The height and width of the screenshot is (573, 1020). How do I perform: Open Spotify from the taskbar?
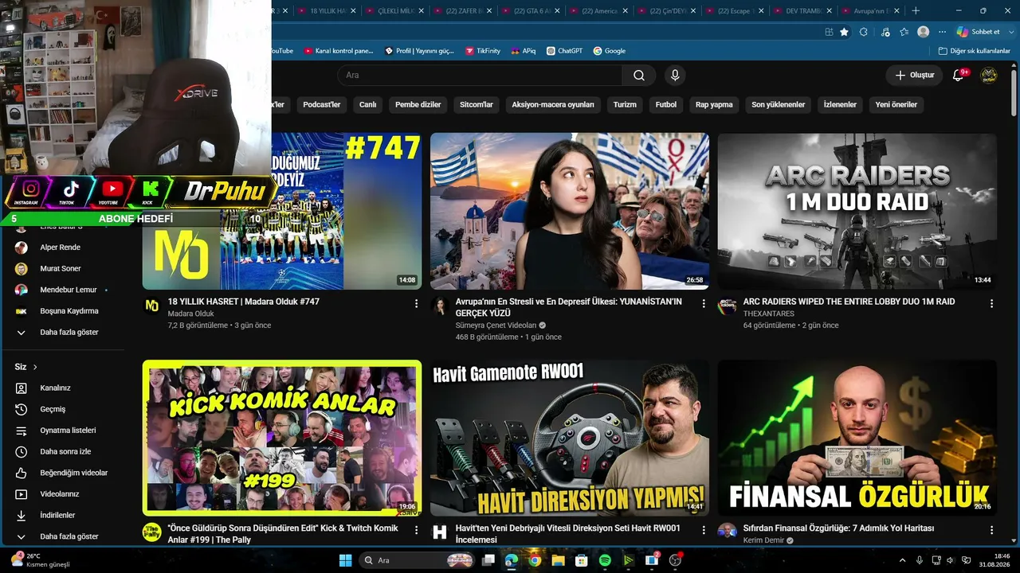605,560
